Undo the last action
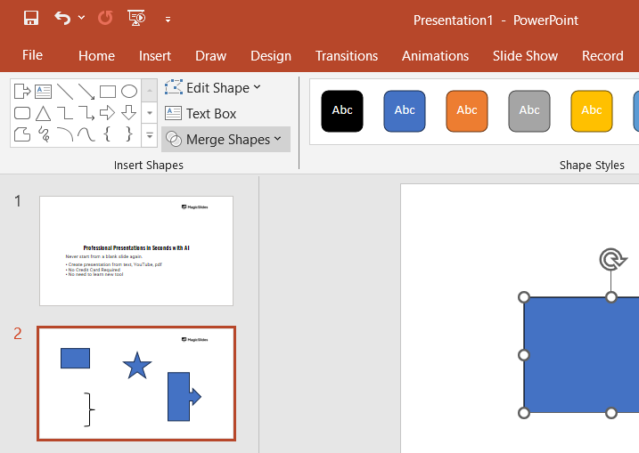The height and width of the screenshot is (453, 639). click(61, 19)
